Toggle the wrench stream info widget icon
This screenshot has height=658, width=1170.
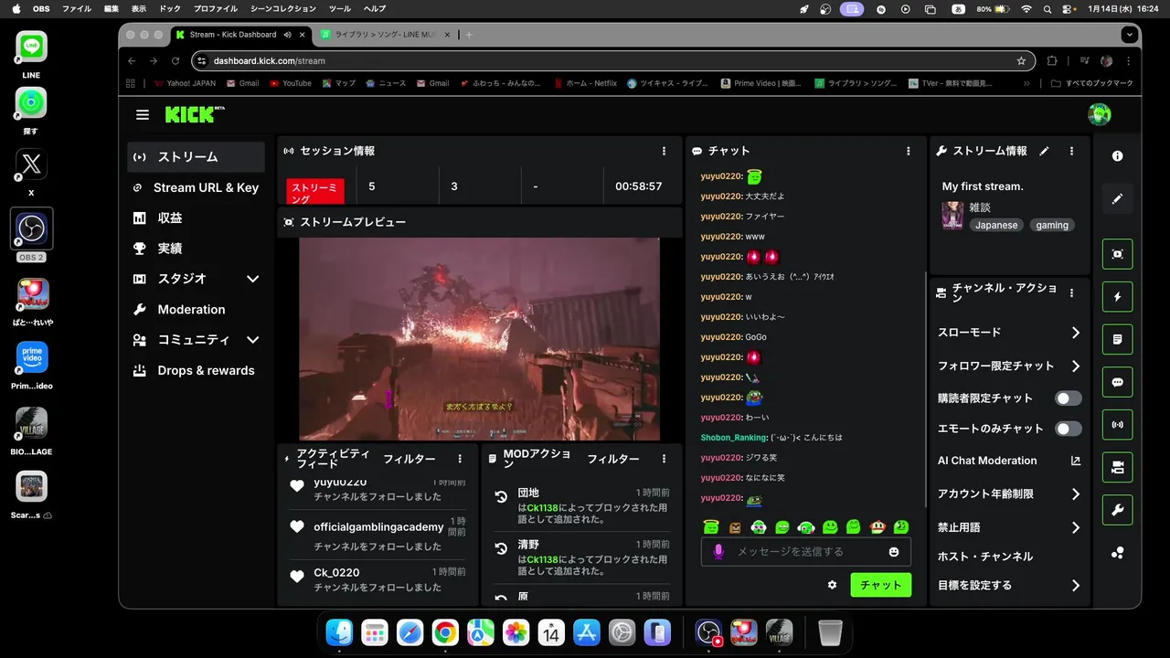[1117, 510]
